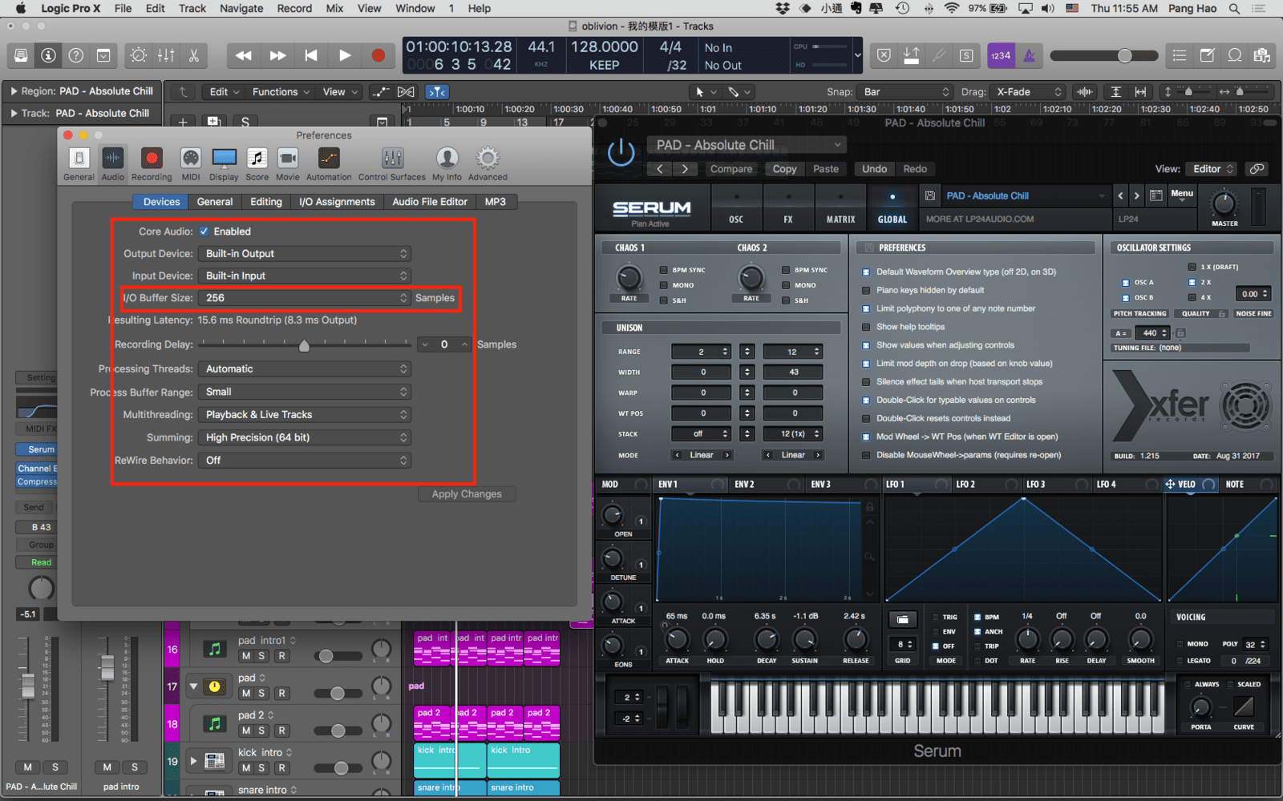This screenshot has height=801, width=1283.
Task: Open the Automation preferences icon
Action: (329, 164)
